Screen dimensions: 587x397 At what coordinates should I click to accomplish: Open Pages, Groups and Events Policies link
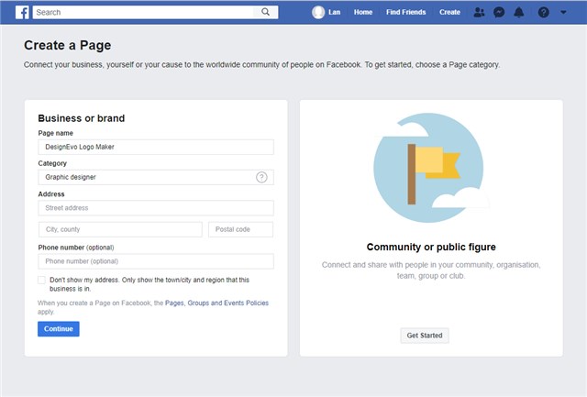pyautogui.click(x=216, y=303)
